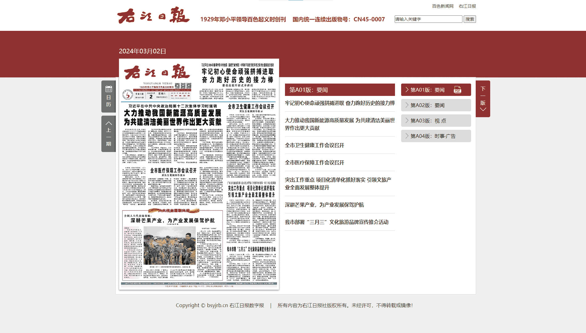The width and height of the screenshot is (586, 333).
Task: Go to previous issue using up arrow
Action: click(108, 123)
